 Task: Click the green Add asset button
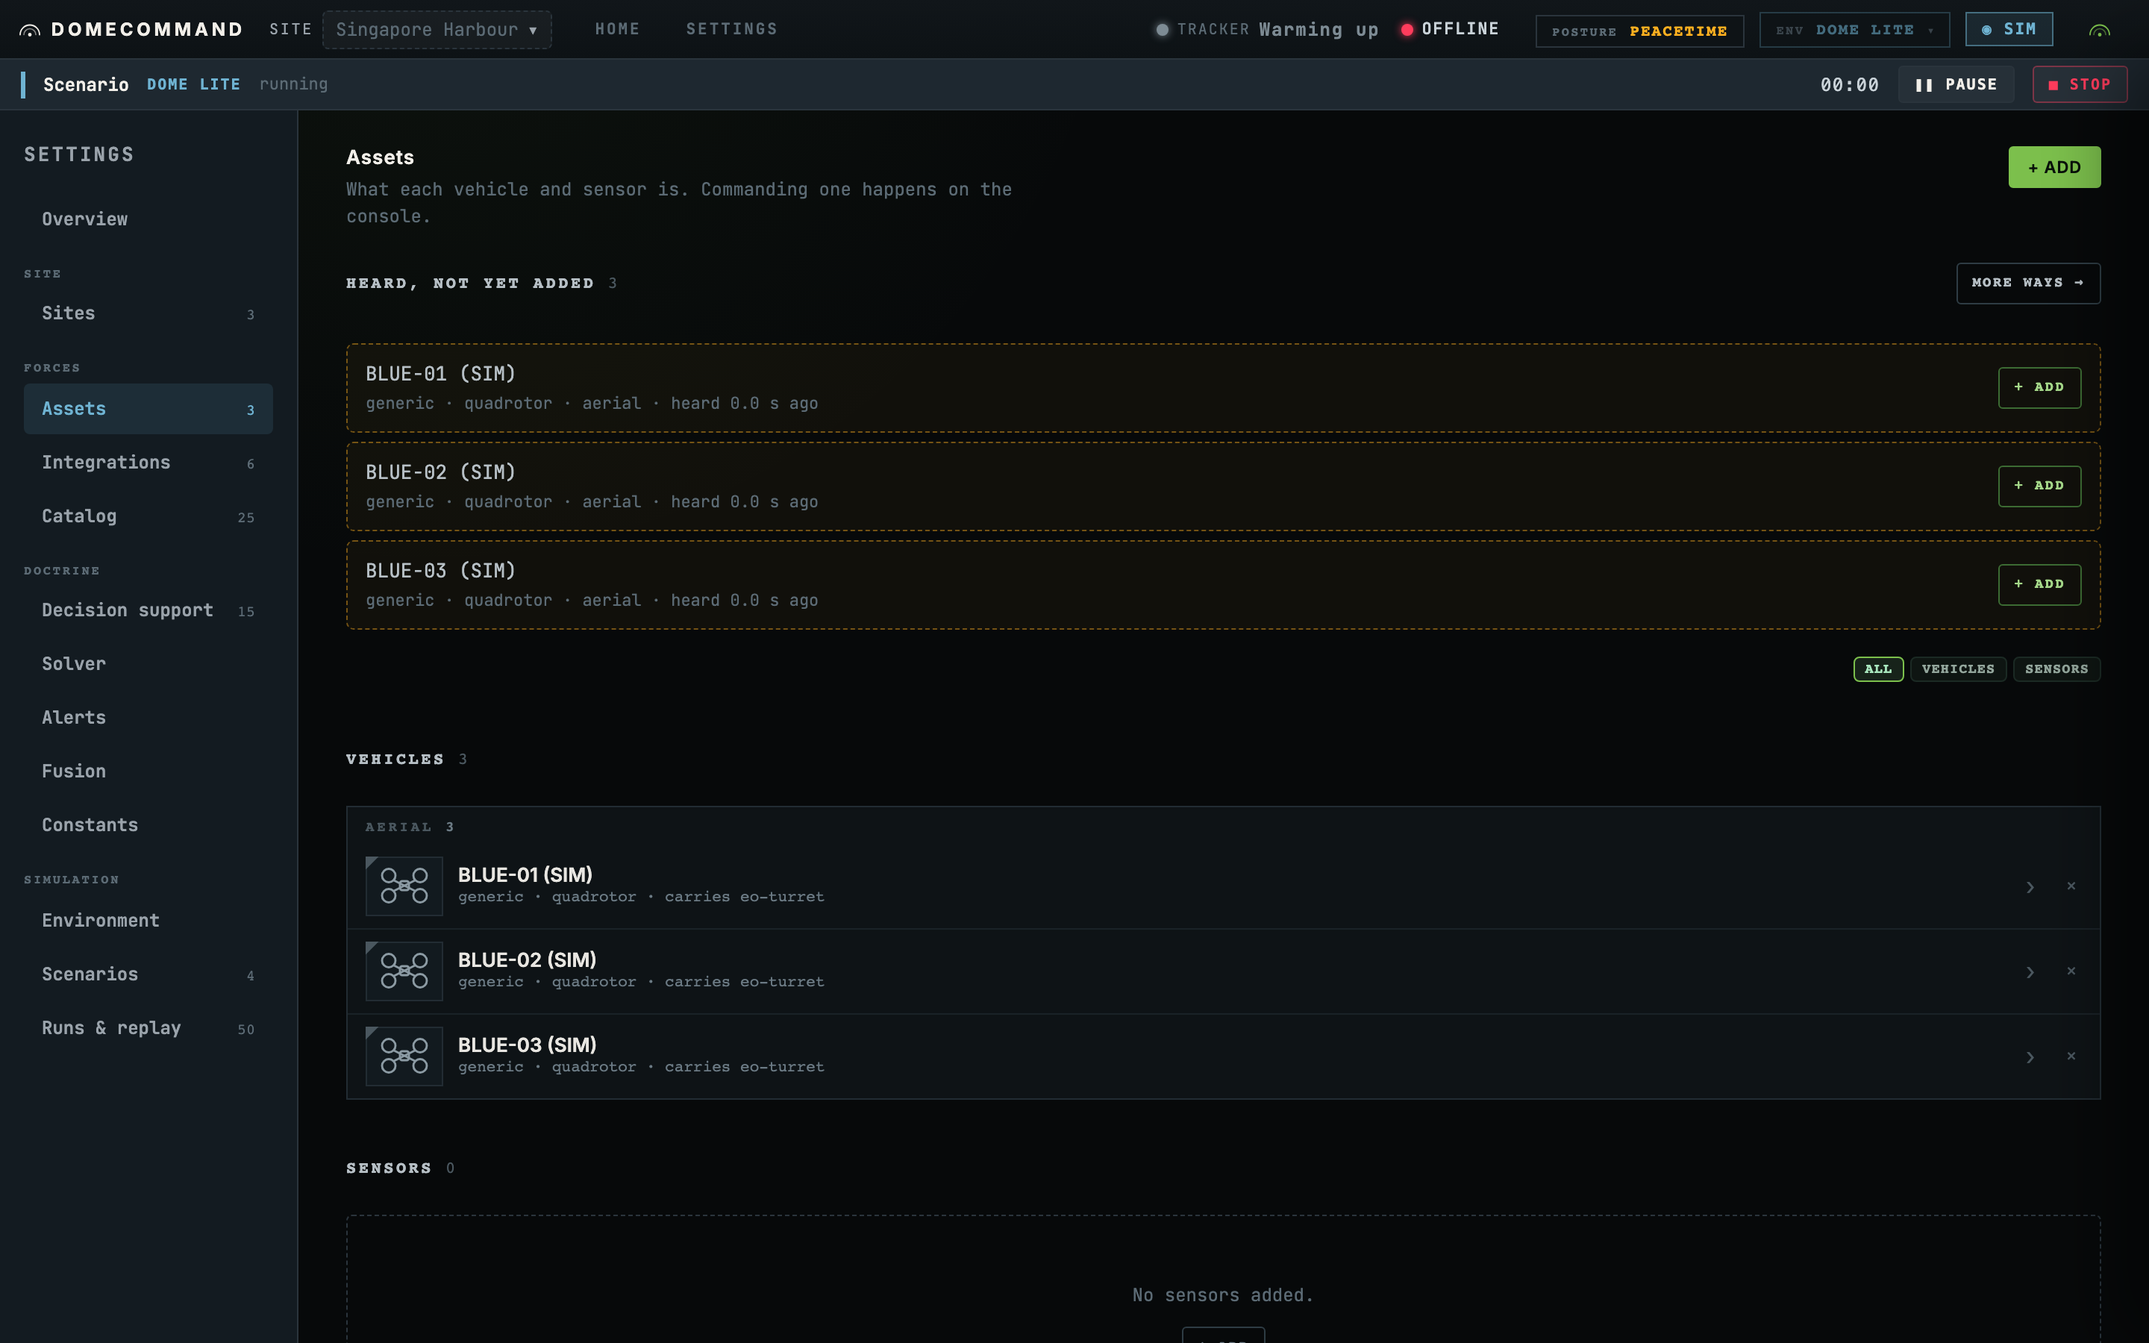(x=2054, y=167)
